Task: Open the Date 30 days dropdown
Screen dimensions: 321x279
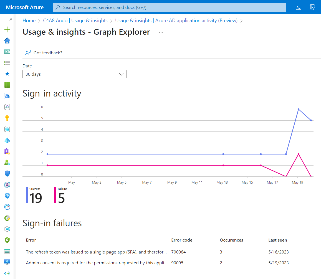Action: pos(75,74)
